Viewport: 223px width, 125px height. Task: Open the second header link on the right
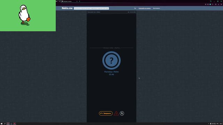point(156,8)
